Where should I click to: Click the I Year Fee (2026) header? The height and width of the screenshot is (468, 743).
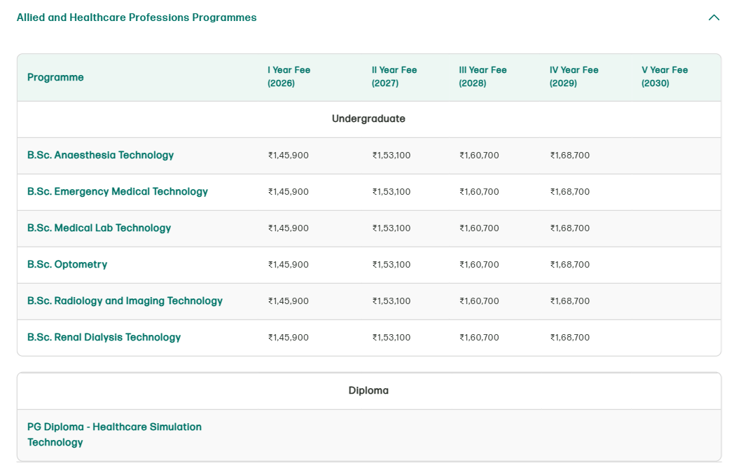(x=288, y=76)
